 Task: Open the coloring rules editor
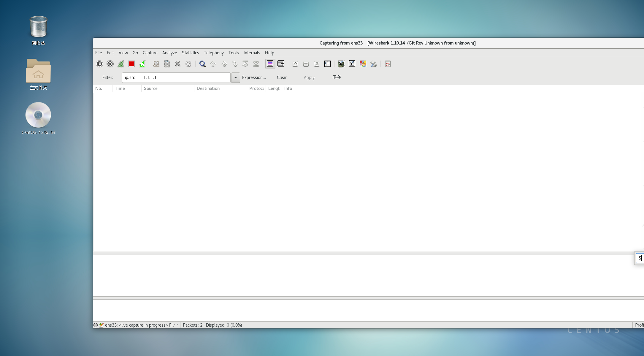(363, 64)
